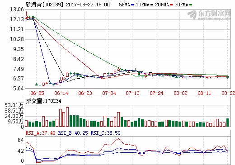Click the green 30PMA legend color dash
The height and width of the screenshot is (165, 235).
[x=191, y=5]
